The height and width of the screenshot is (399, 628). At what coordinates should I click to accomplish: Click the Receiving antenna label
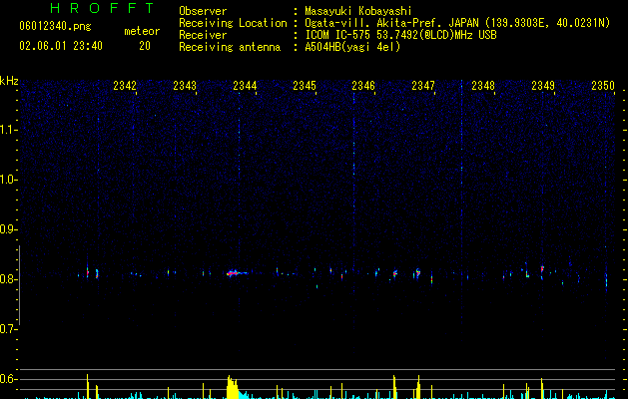pyautogui.click(x=230, y=47)
